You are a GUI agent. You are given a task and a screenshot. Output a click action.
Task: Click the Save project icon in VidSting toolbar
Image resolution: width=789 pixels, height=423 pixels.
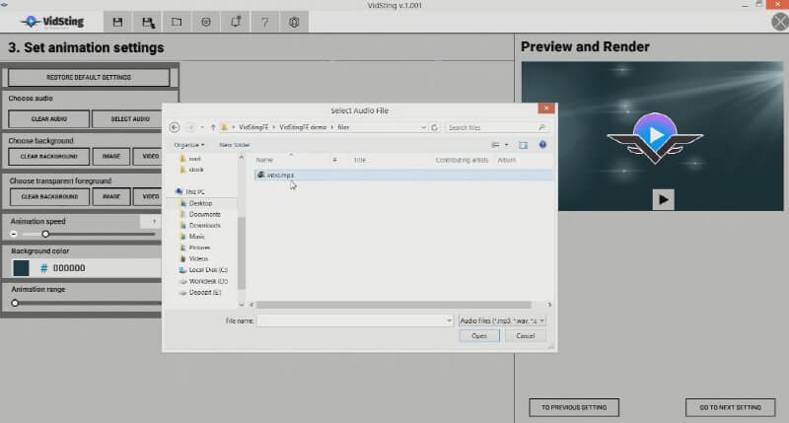(117, 22)
